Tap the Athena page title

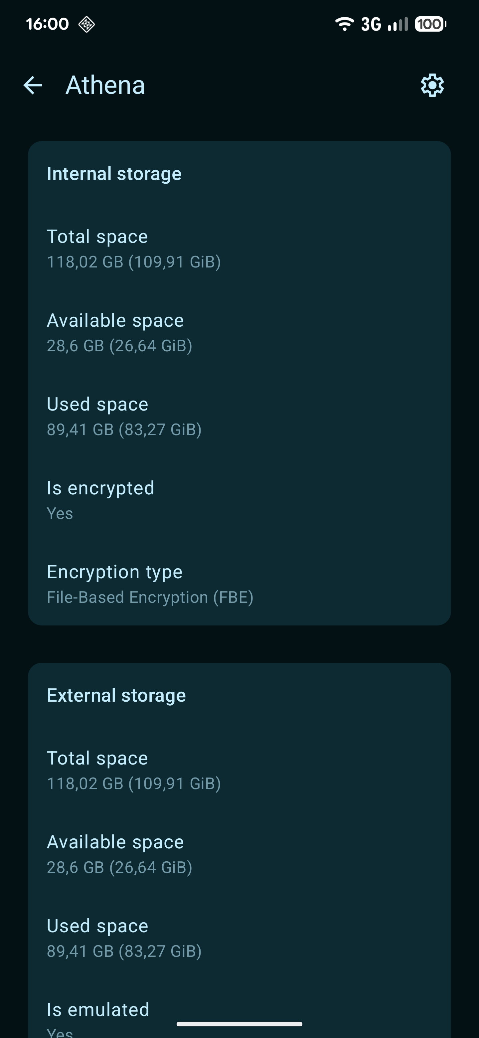point(105,85)
